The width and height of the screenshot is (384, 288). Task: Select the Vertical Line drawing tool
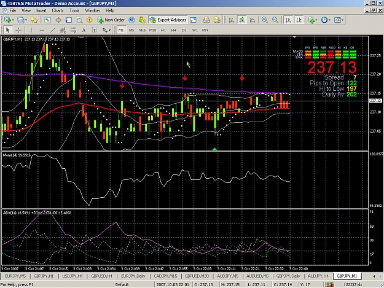31,30
